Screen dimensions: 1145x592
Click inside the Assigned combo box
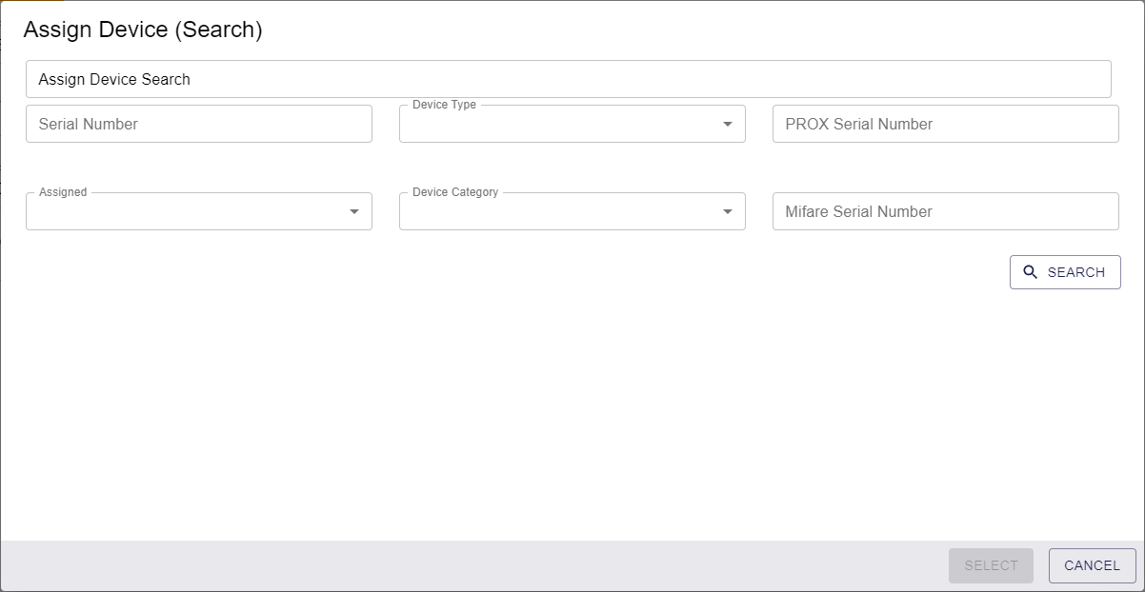pos(186,213)
